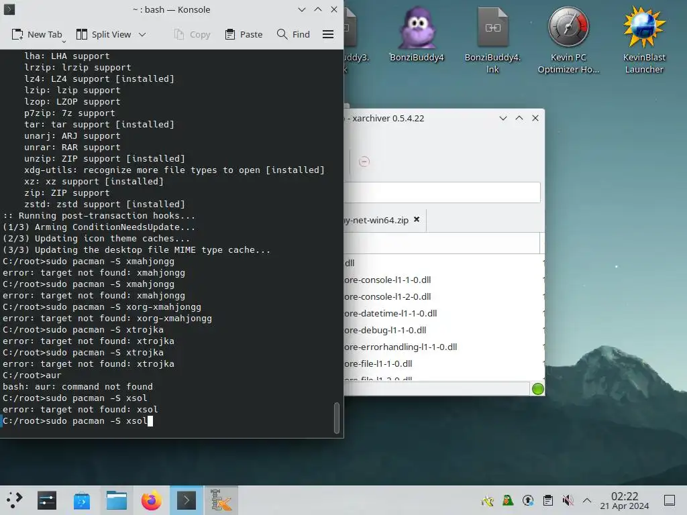Open the KDE application launcher
Image resolution: width=687 pixels, height=515 pixels.
point(14,500)
